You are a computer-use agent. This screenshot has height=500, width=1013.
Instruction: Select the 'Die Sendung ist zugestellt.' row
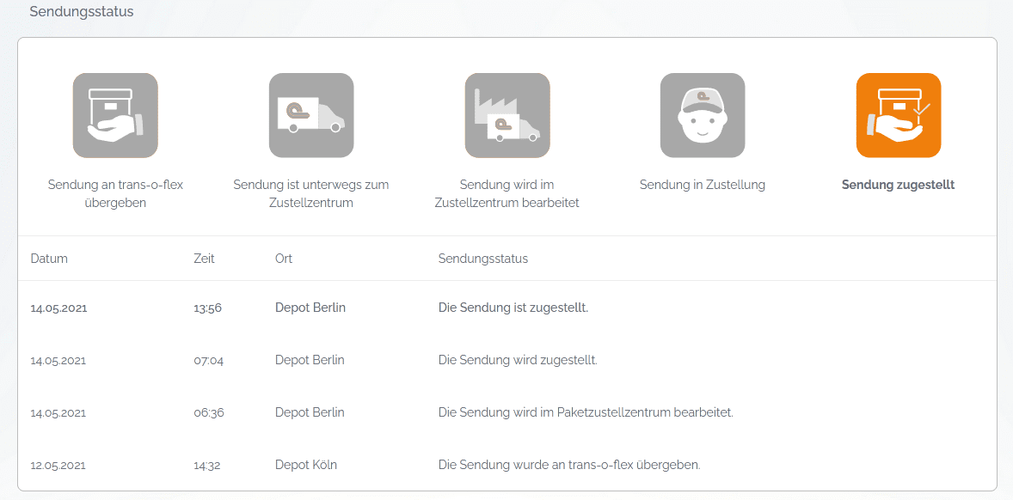[x=513, y=308]
